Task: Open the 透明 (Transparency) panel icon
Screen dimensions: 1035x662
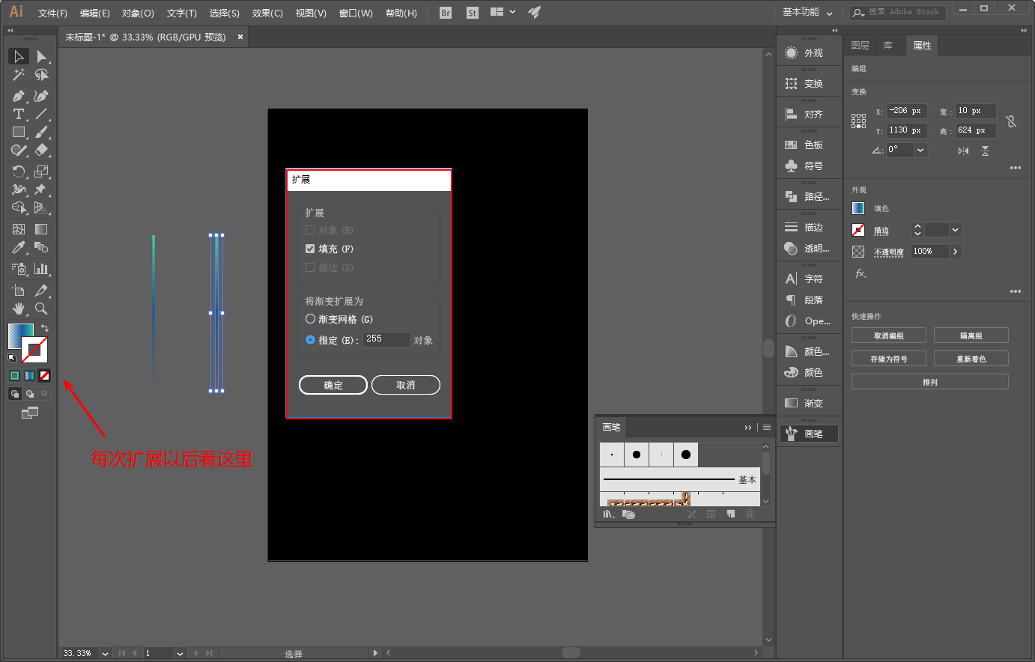Action: pyautogui.click(x=791, y=248)
